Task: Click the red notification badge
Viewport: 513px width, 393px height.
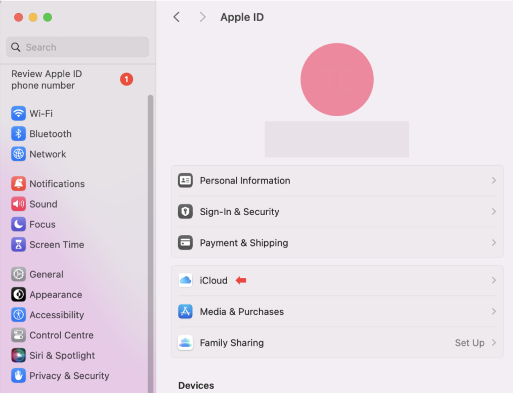Action: [x=126, y=79]
